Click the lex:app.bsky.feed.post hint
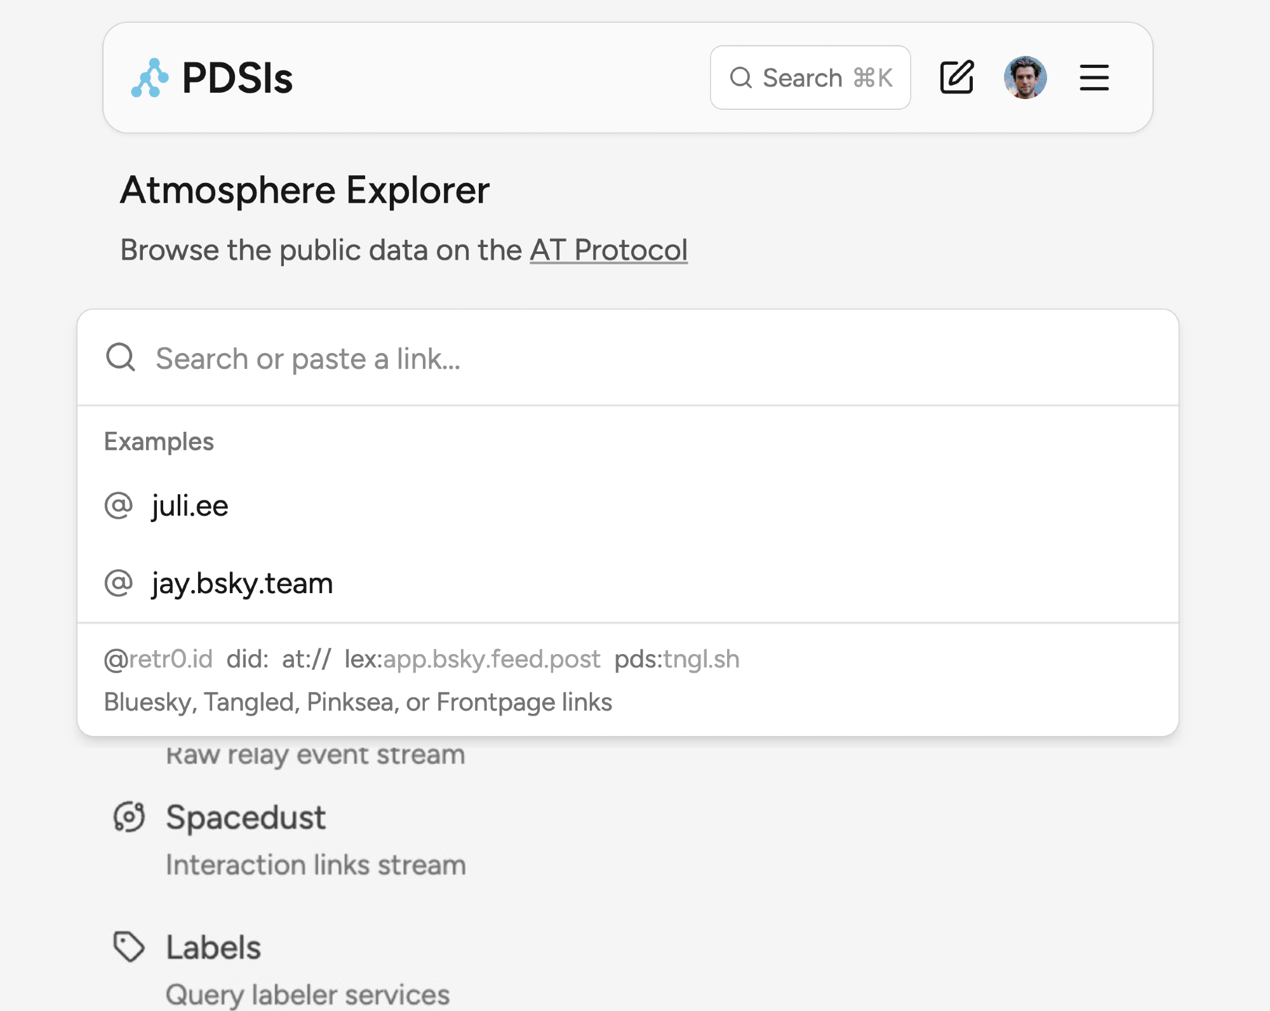Viewport: 1270px width, 1011px height. 472,659
